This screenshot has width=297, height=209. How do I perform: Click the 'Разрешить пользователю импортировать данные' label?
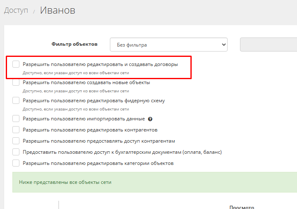[84, 119]
